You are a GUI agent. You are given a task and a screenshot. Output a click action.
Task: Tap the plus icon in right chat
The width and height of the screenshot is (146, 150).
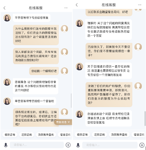pyautogui.click(x=142, y=145)
